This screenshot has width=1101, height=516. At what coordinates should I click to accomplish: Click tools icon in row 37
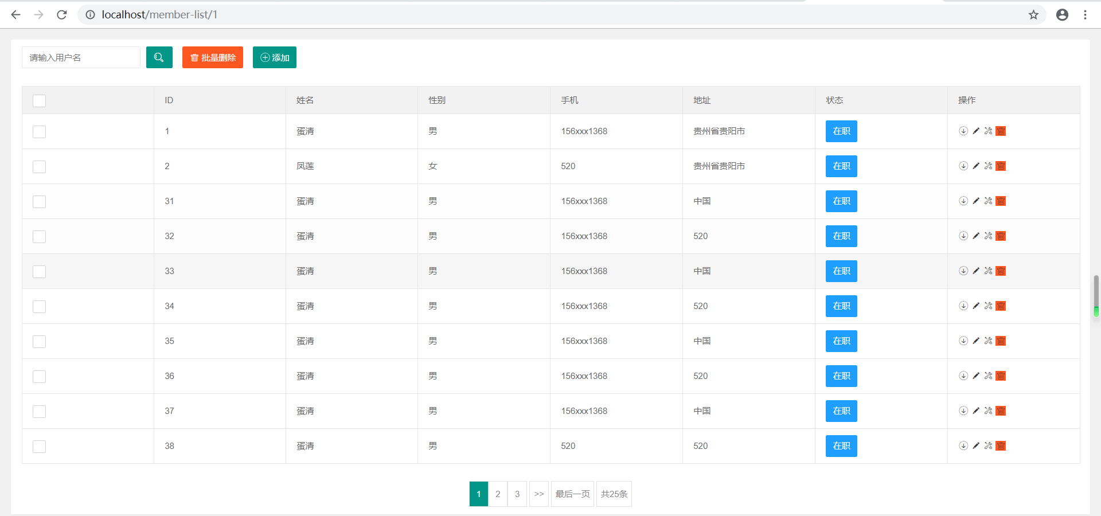988,411
